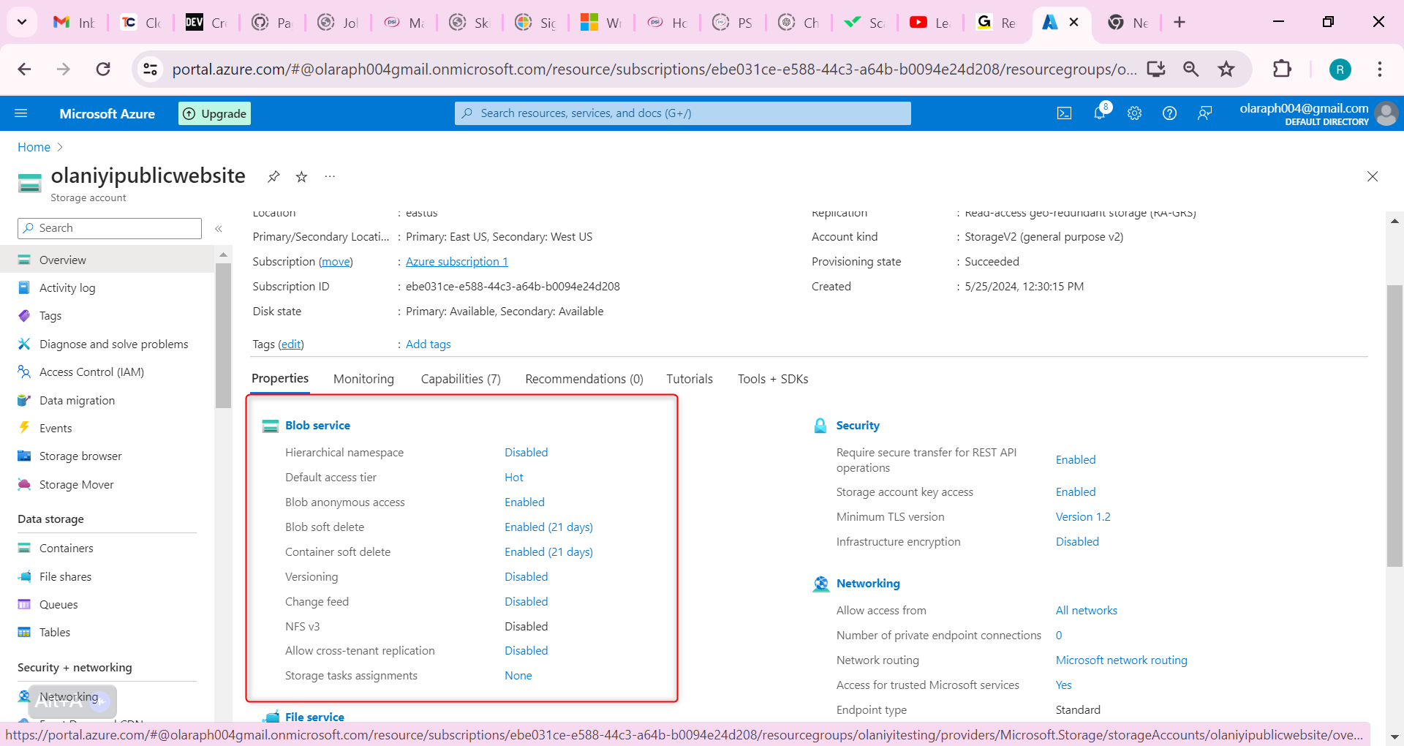Viewport: 1404px width, 746px height.
Task: Select the Properties tab
Action: point(280,379)
